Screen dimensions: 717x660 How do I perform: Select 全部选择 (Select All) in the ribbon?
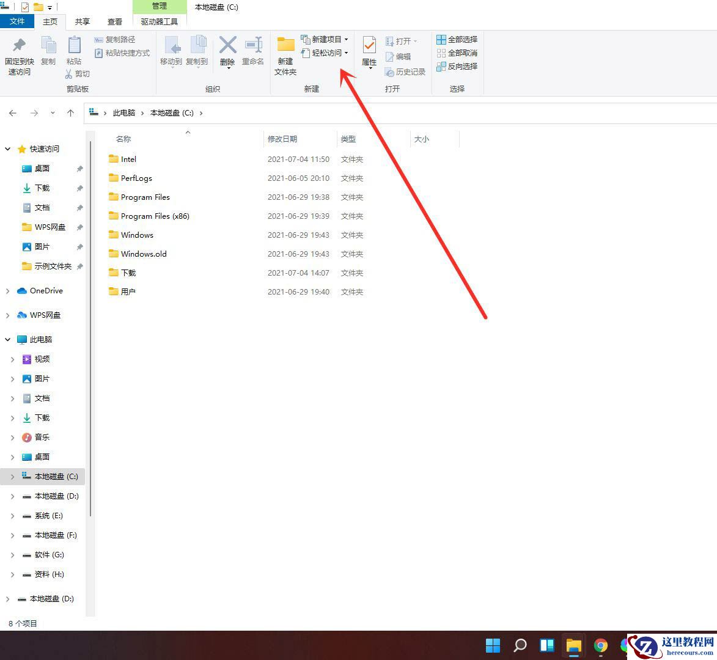(x=456, y=39)
